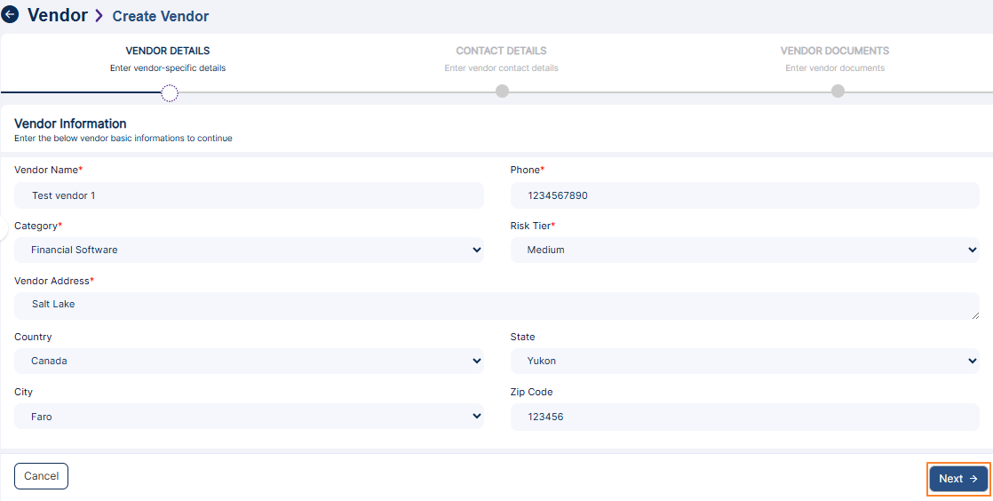Click the Phone number input field
The width and height of the screenshot is (993, 501).
[744, 195]
